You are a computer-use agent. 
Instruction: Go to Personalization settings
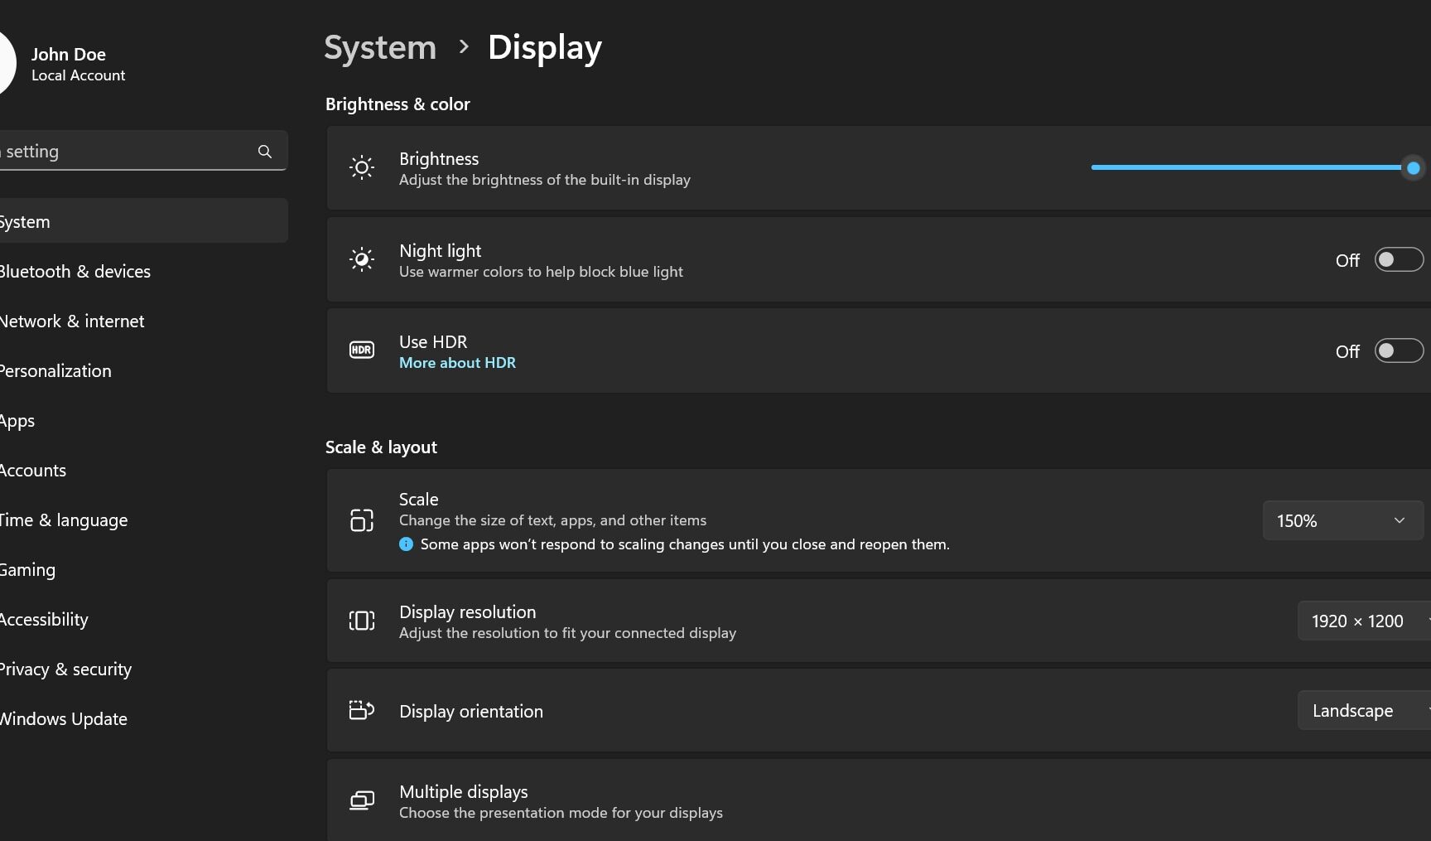click(144, 370)
